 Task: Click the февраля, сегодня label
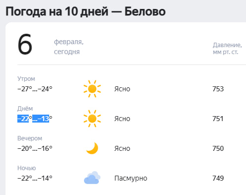pyautogui.click(x=69, y=47)
